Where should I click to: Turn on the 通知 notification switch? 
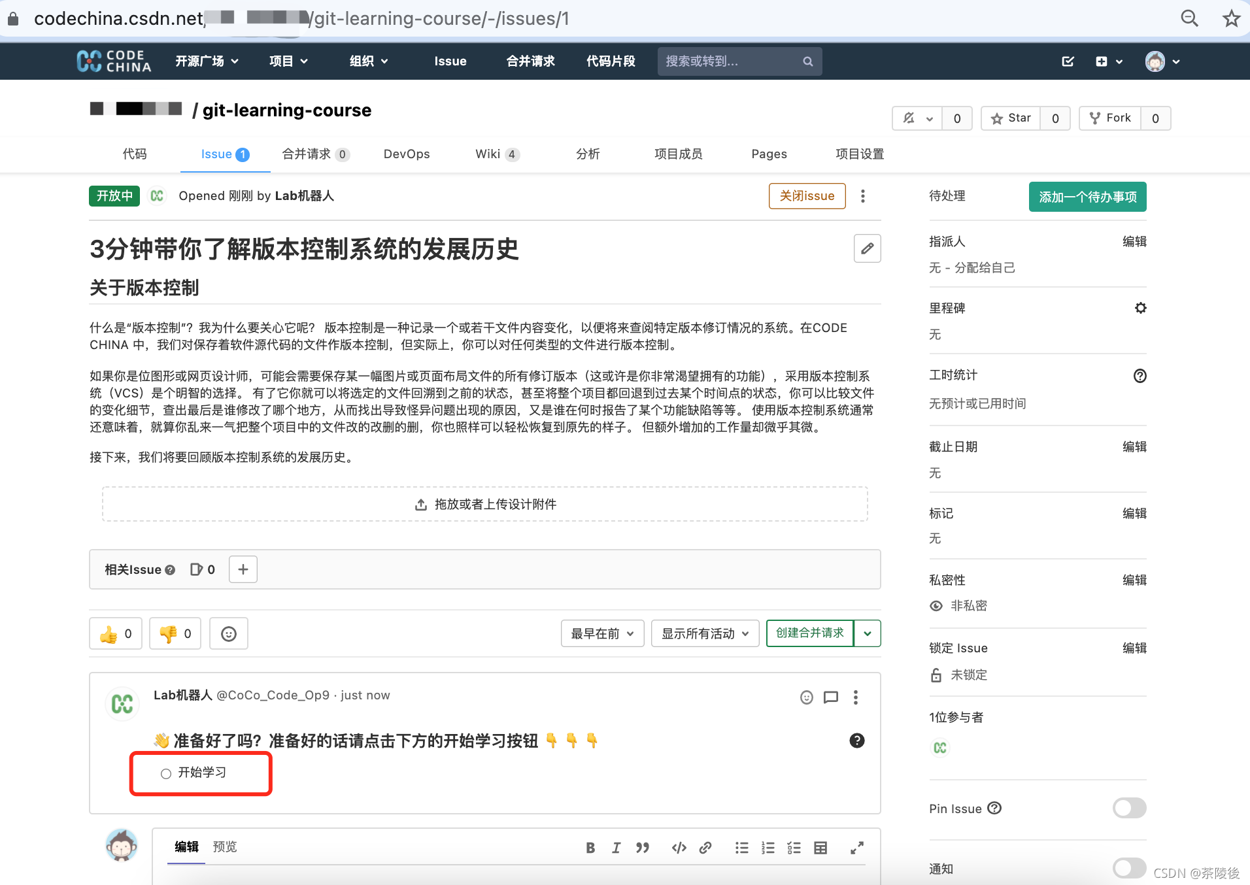pos(1129,868)
